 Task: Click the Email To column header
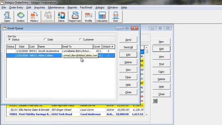(77, 47)
